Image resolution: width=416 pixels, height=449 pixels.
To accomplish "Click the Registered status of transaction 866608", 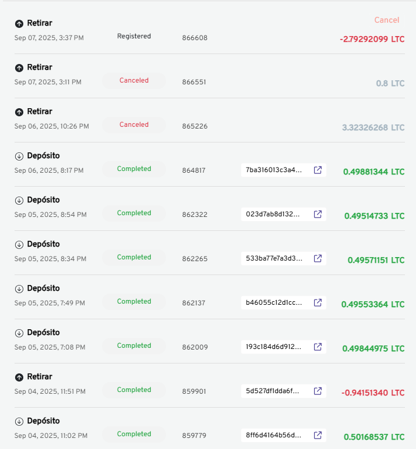I will [x=134, y=37].
